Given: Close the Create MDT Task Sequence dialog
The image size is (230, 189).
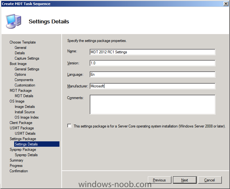Looking at the screenshot, I should 226,4.
